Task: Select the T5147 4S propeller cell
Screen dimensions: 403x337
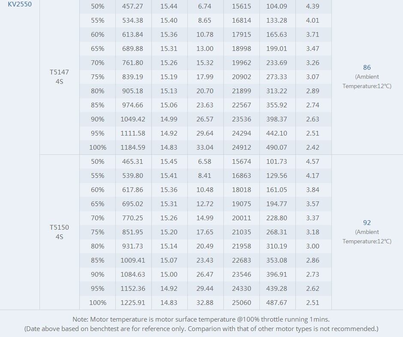Action: point(59,77)
